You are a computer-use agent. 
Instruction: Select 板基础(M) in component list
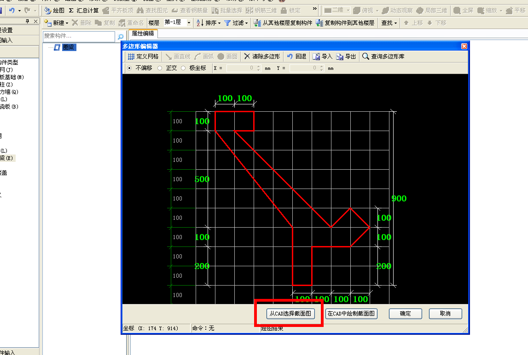[x=12, y=77]
